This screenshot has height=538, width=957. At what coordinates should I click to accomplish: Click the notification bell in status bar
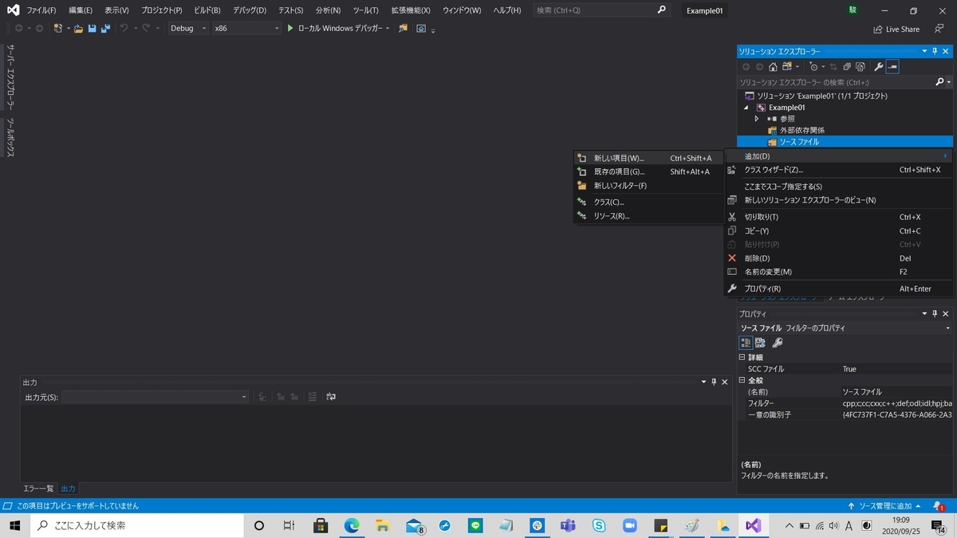click(x=939, y=506)
